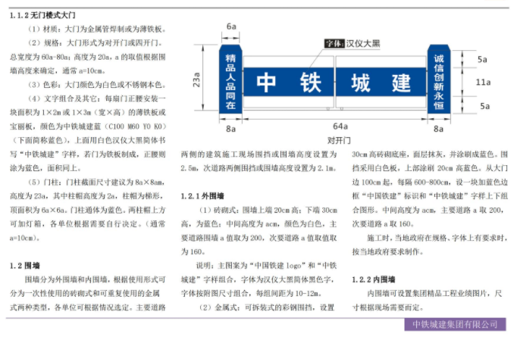Click the line starting '(1) 材质'
Viewport: 520px width, 343px height.
pos(96,30)
